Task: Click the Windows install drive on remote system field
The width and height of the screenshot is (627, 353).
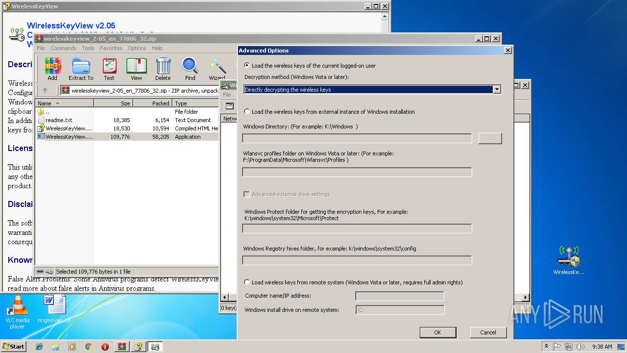Action: pyautogui.click(x=400, y=310)
